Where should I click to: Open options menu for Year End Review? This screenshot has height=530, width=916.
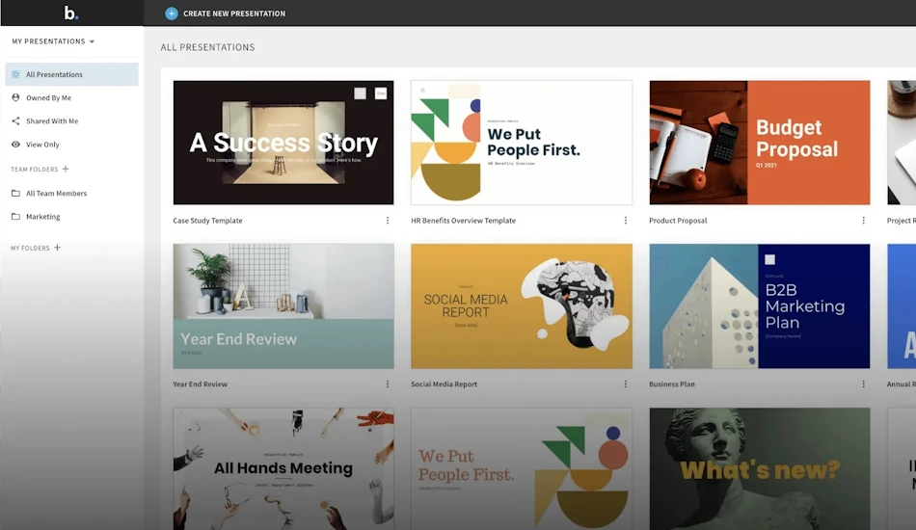[x=388, y=384]
